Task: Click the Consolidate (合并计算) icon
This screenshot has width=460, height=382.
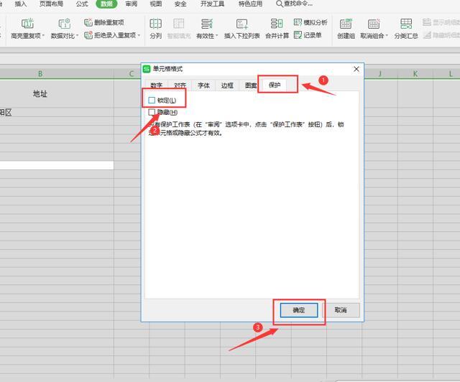Action: 277,24
